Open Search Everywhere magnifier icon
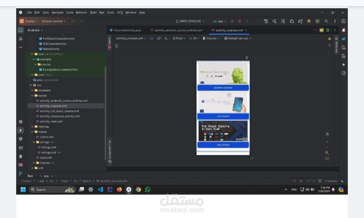Viewport: 364px width, 218px height. [326, 21]
